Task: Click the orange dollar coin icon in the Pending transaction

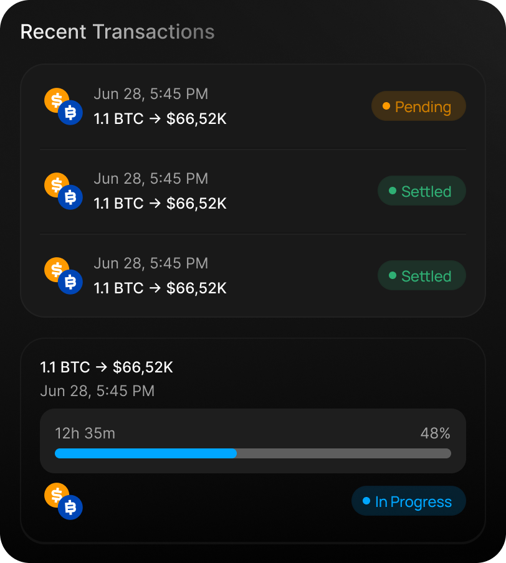Action: [x=55, y=100]
